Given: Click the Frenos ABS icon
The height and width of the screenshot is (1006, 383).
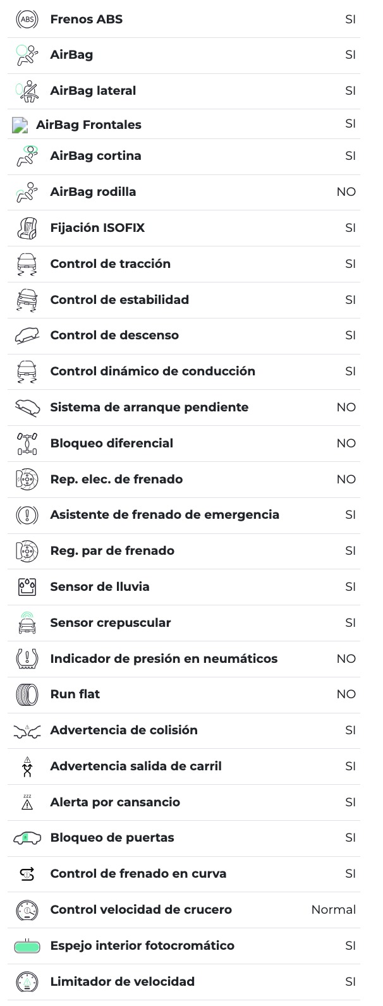Looking at the screenshot, I should pos(27,19).
